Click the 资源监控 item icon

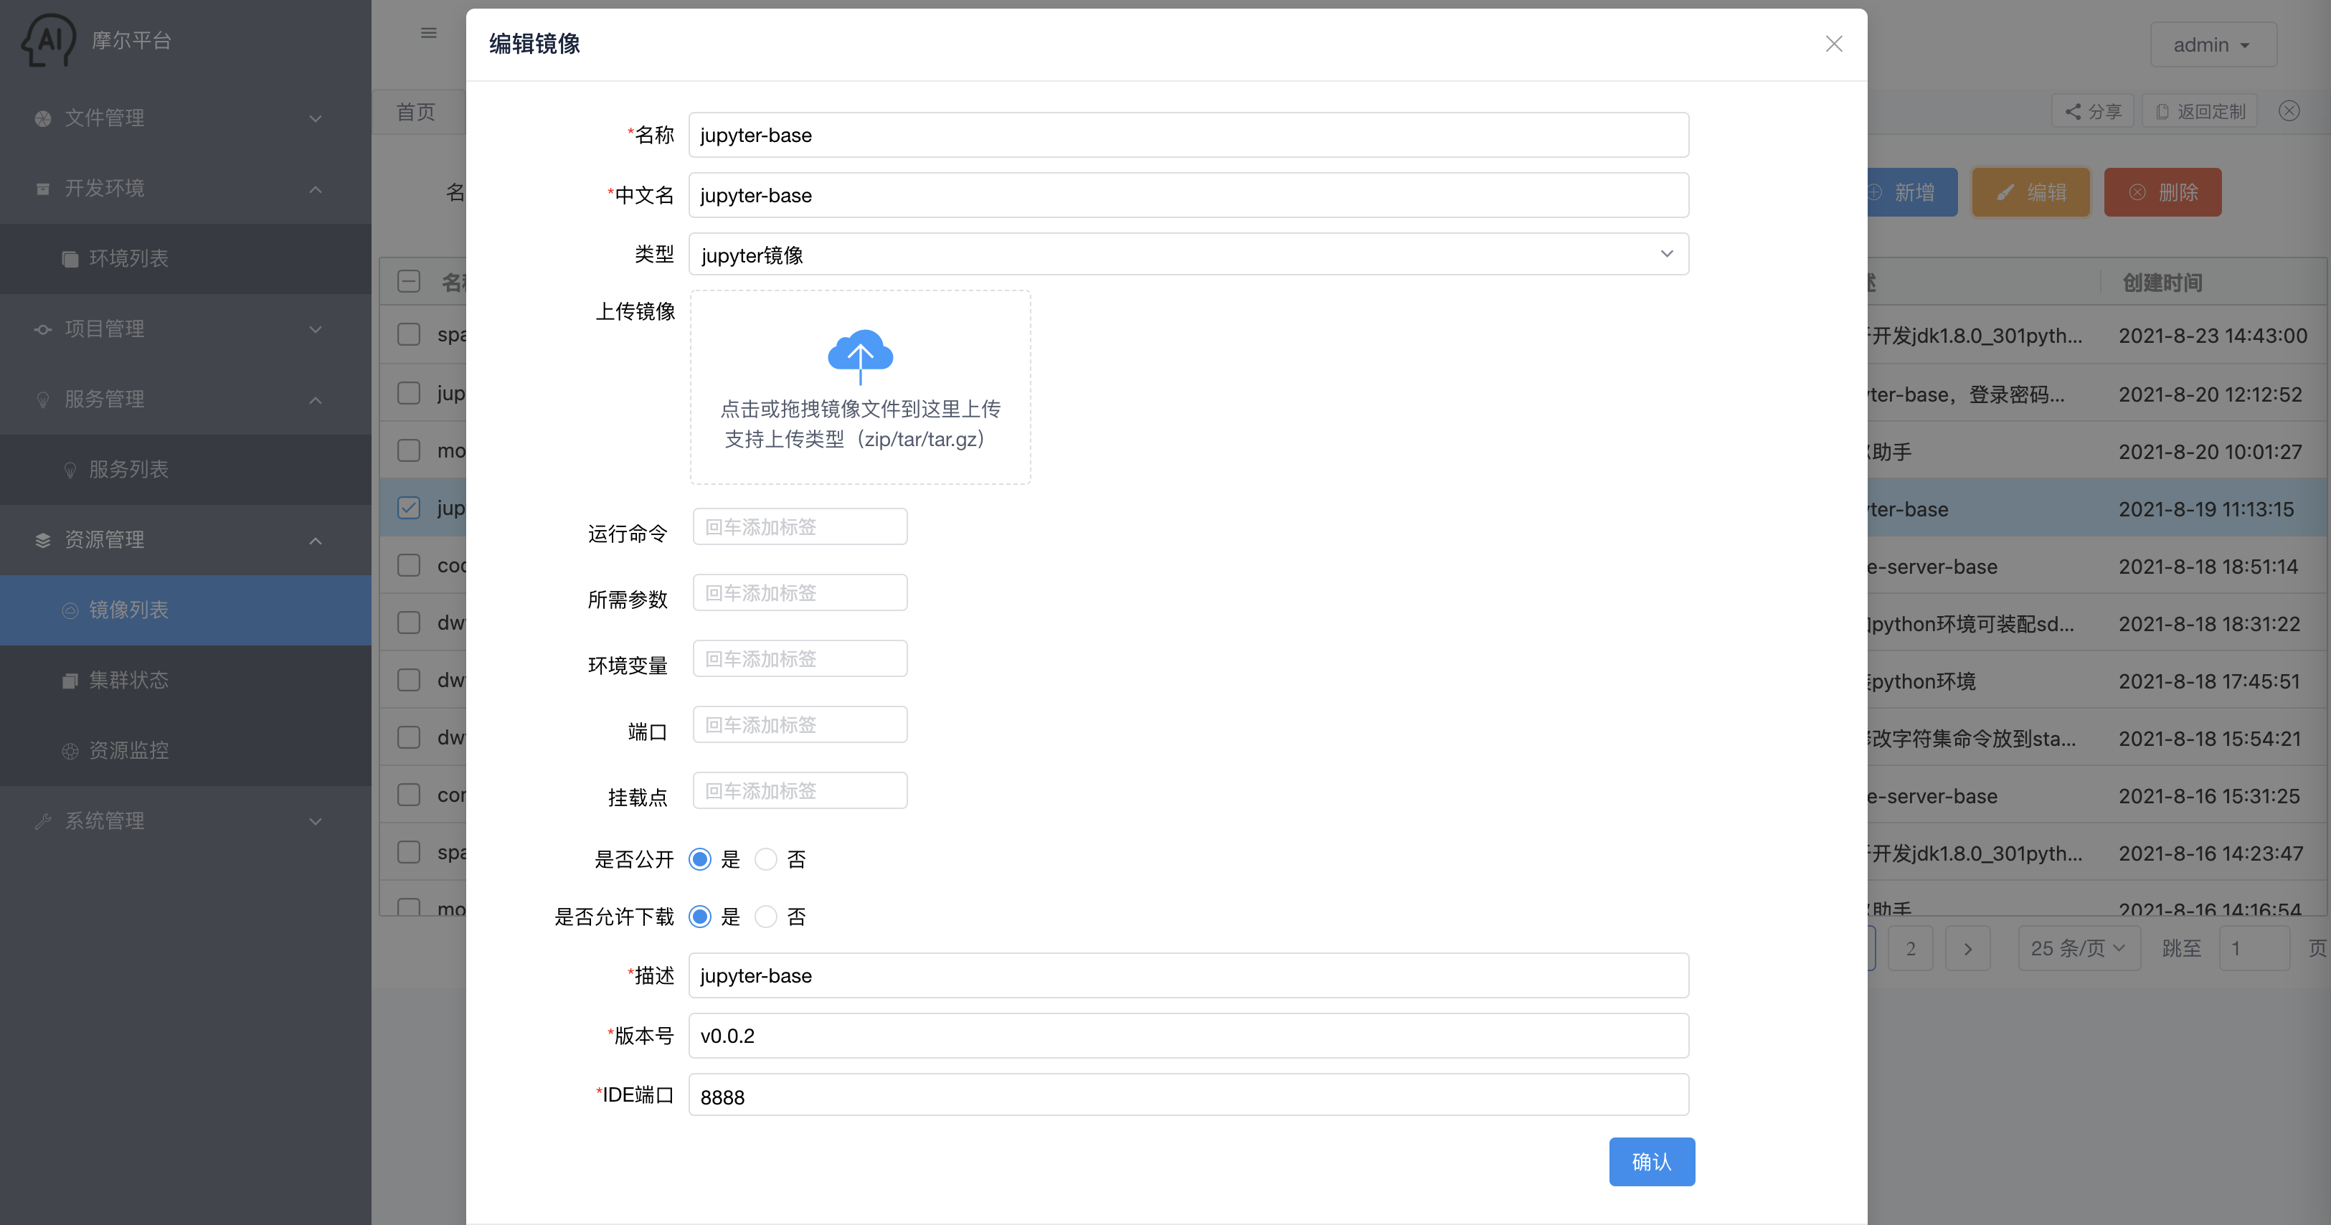(x=70, y=752)
